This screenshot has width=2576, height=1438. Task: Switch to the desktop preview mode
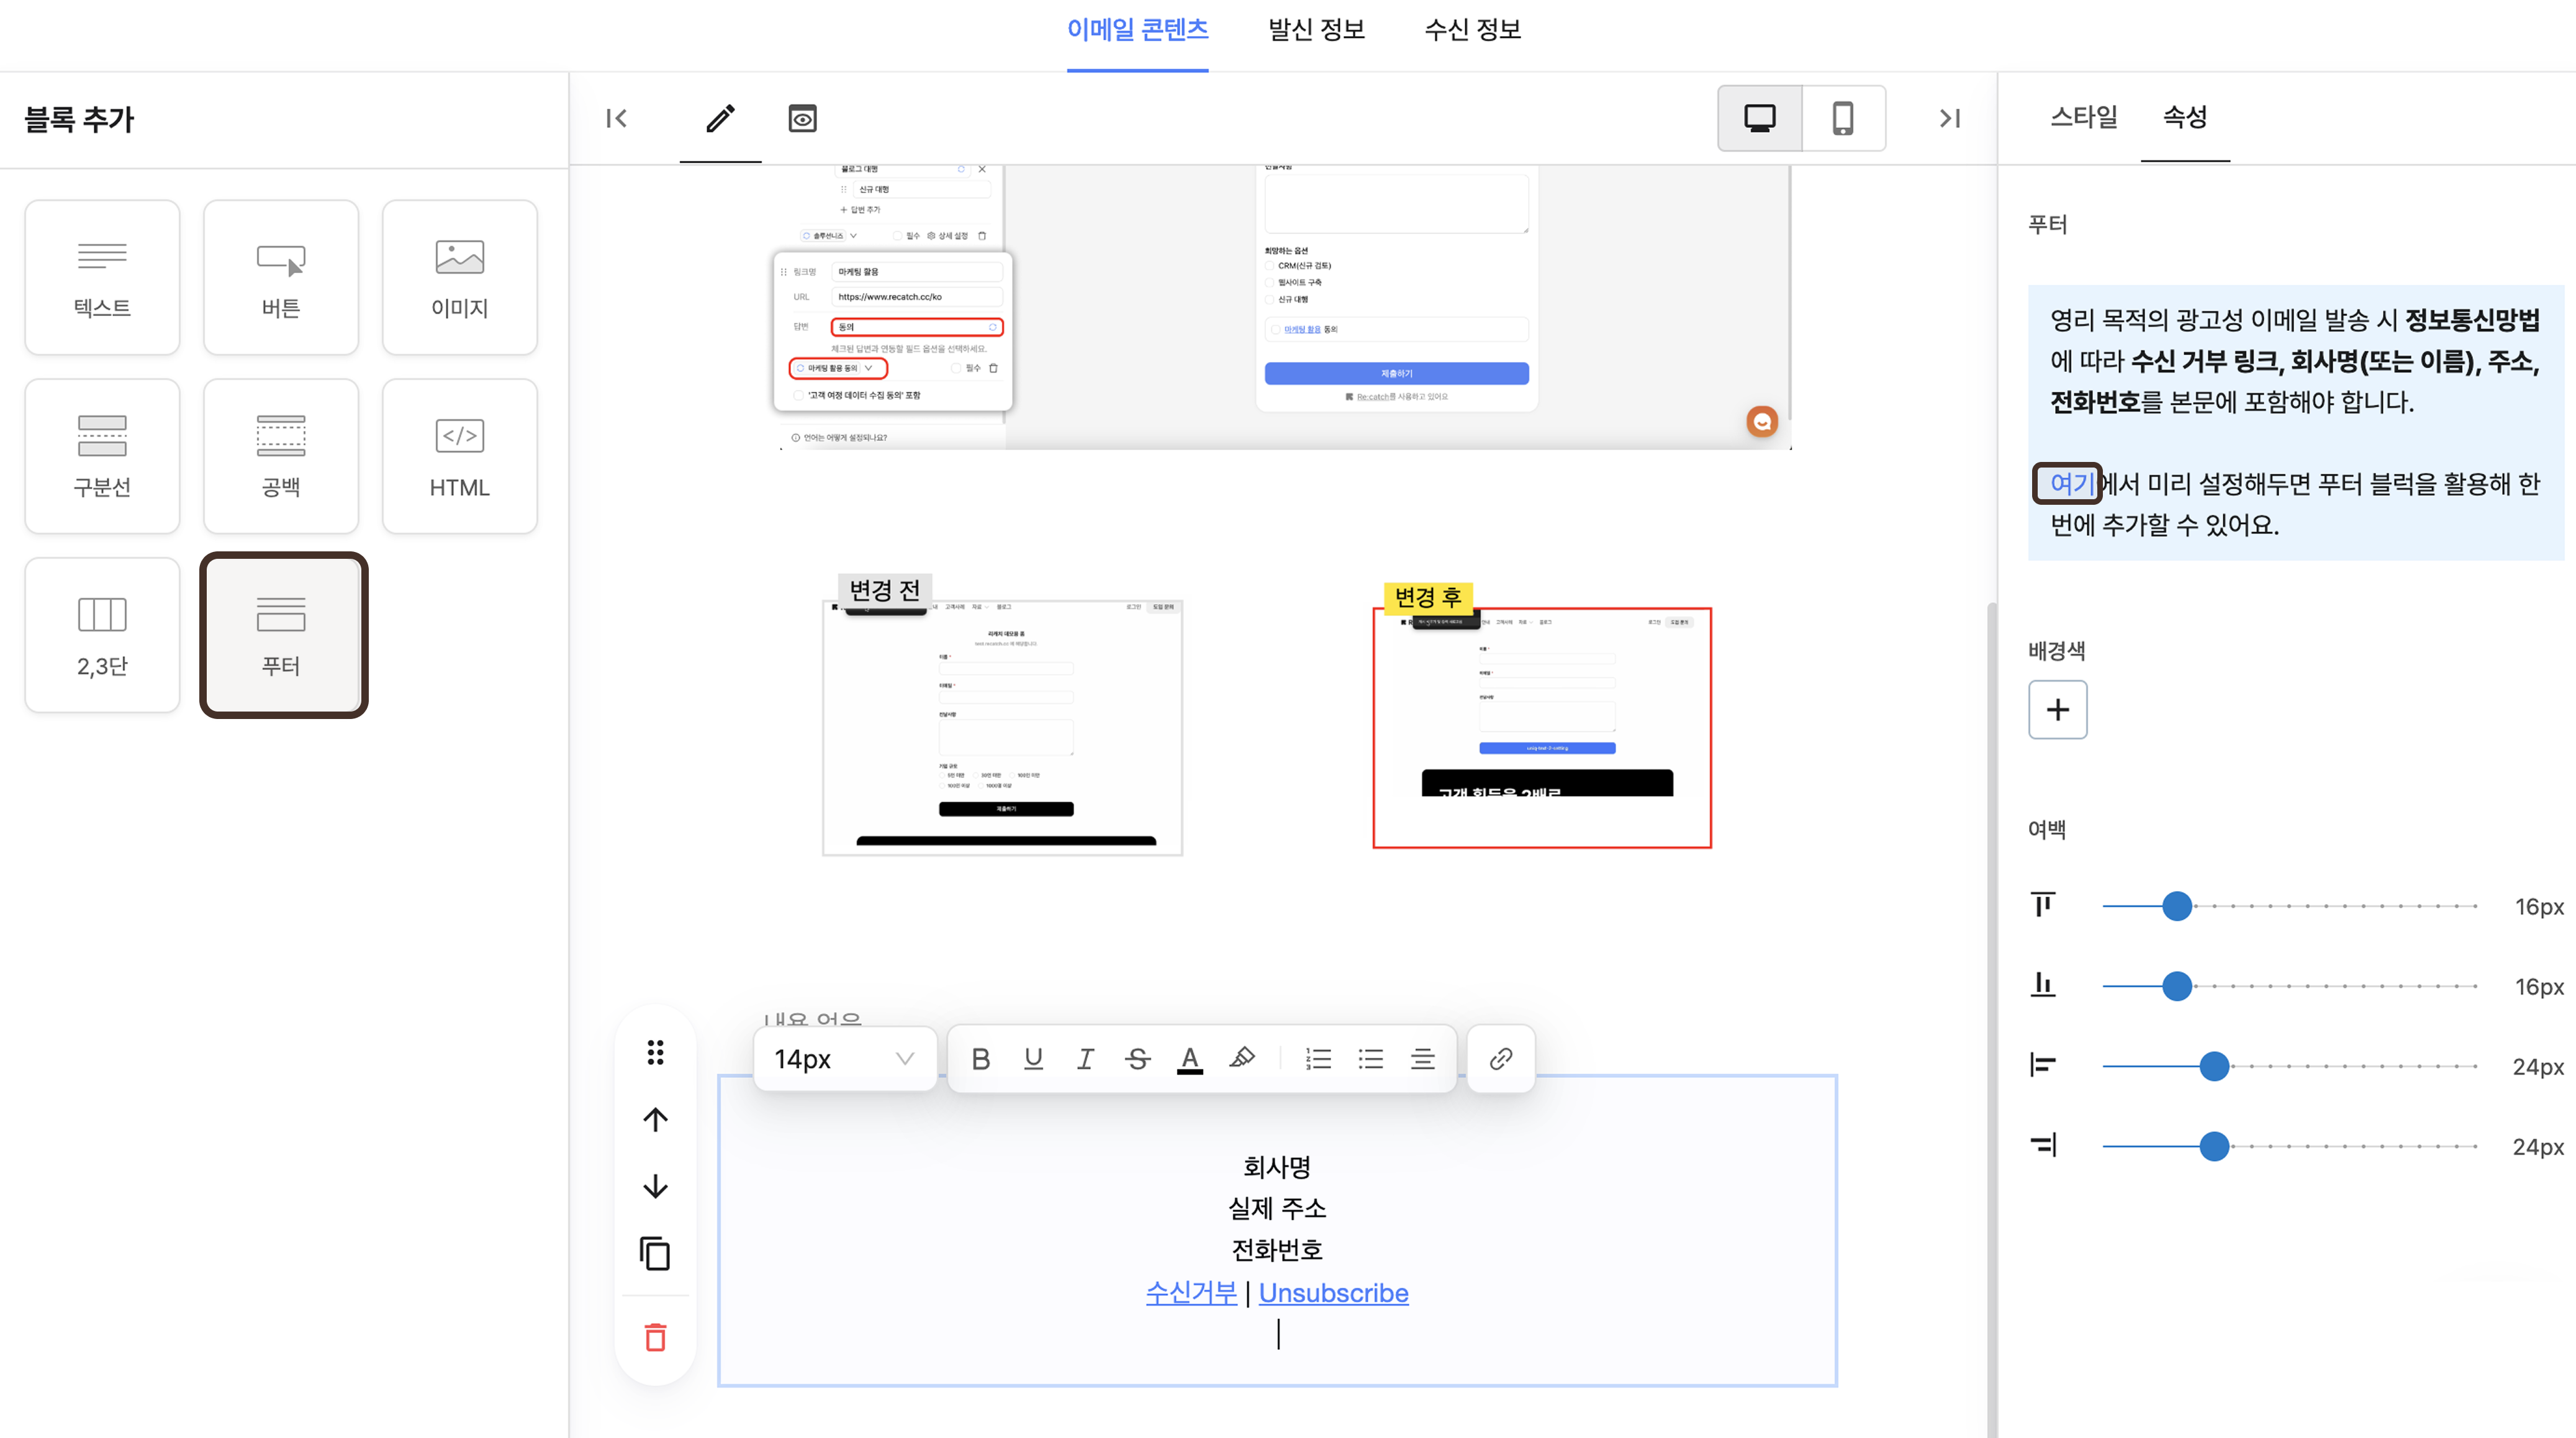pyautogui.click(x=1759, y=118)
